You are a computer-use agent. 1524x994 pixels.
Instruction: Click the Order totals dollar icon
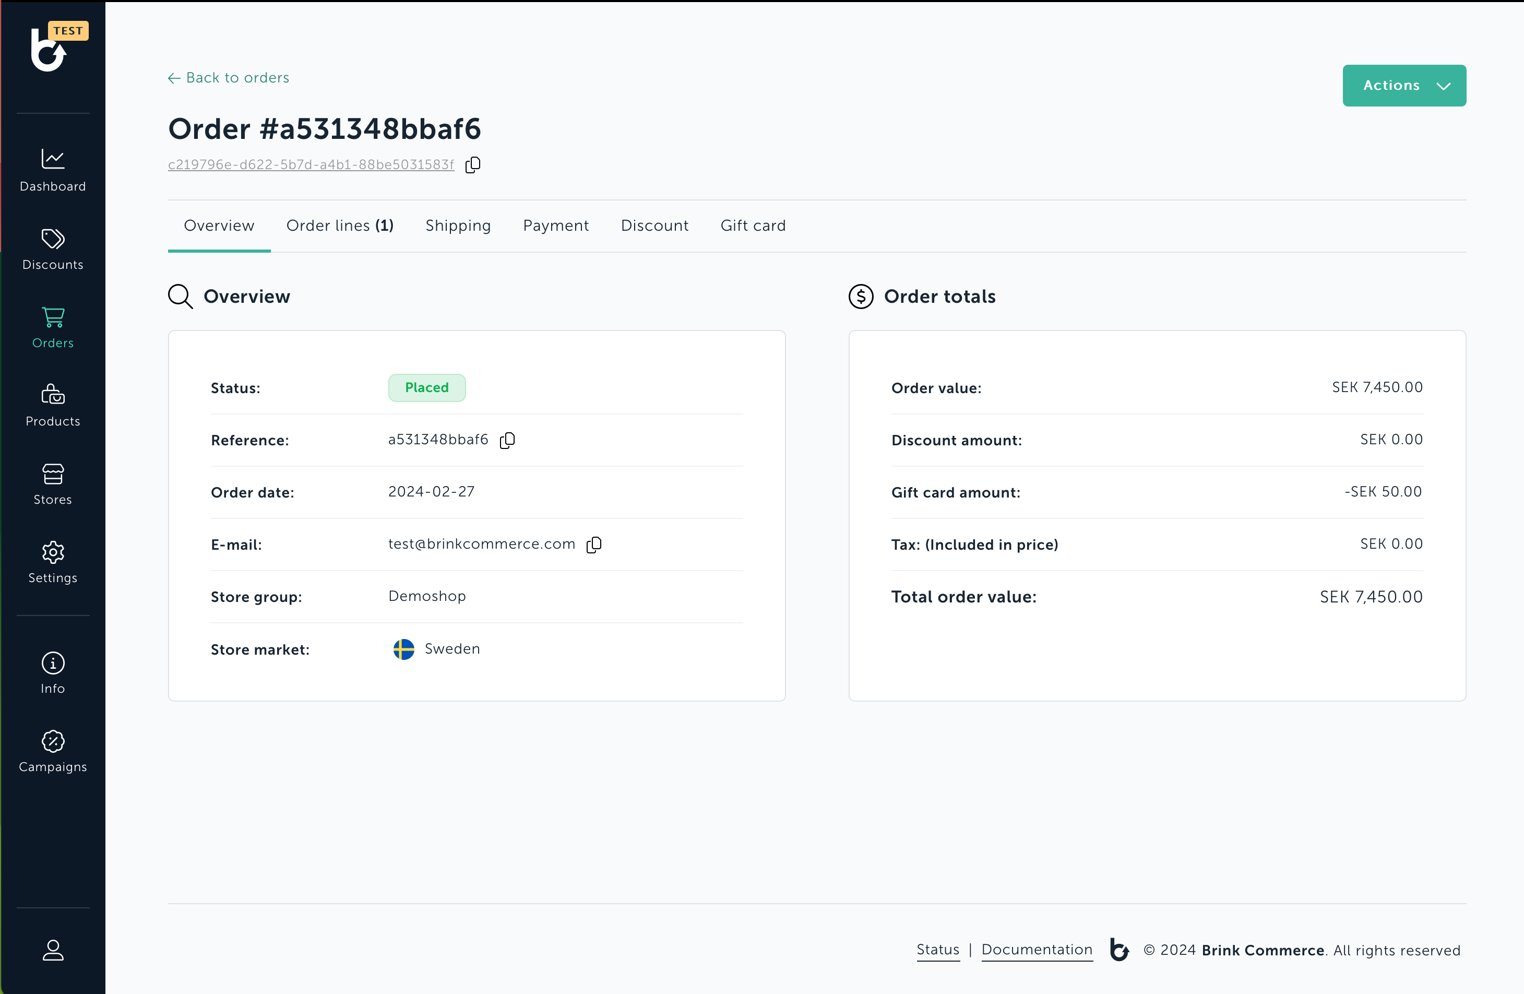[861, 297]
